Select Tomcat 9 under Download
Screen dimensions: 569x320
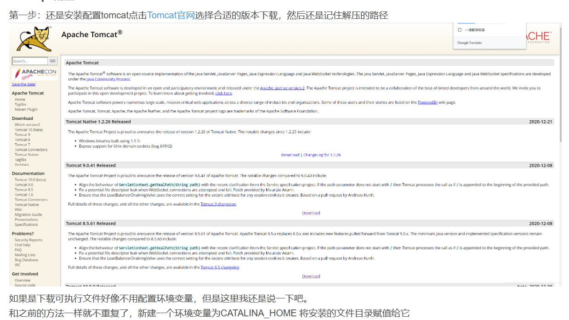22,135
